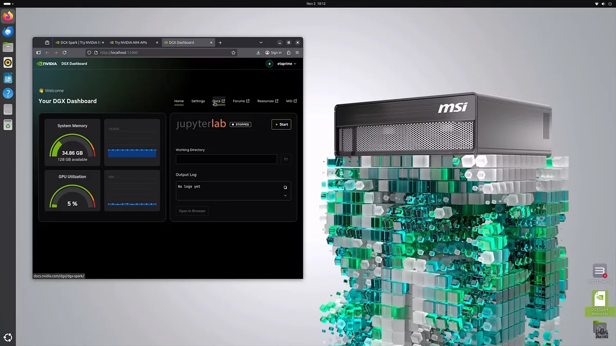Expand the list all tabs dropdown

[x=261, y=43]
